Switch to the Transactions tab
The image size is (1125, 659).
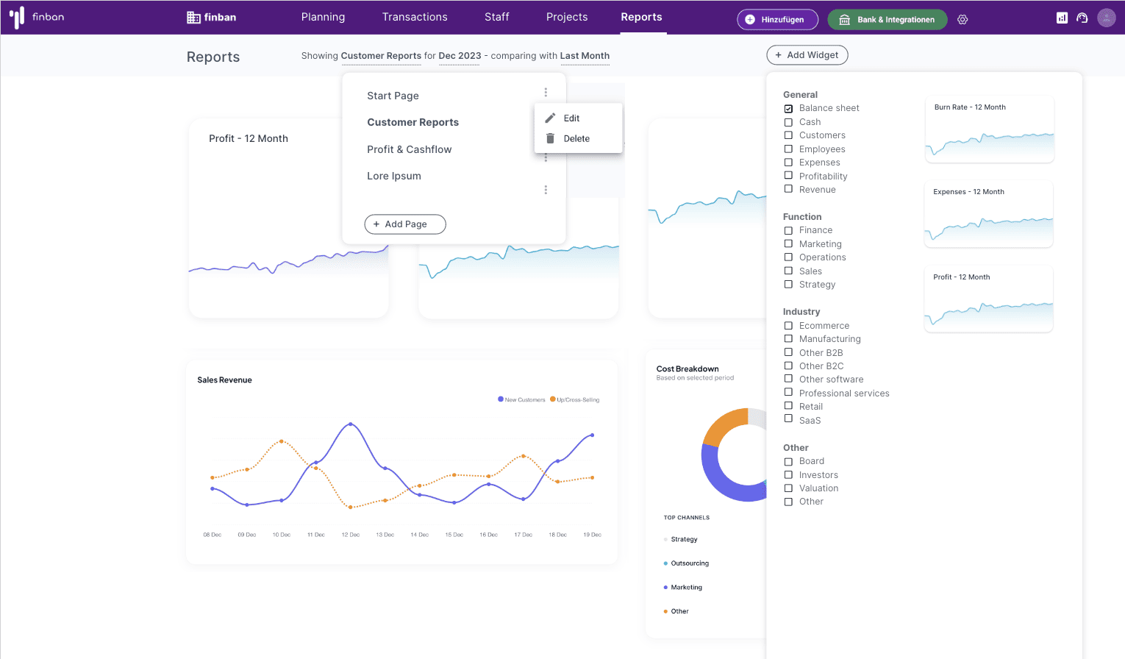click(x=415, y=17)
